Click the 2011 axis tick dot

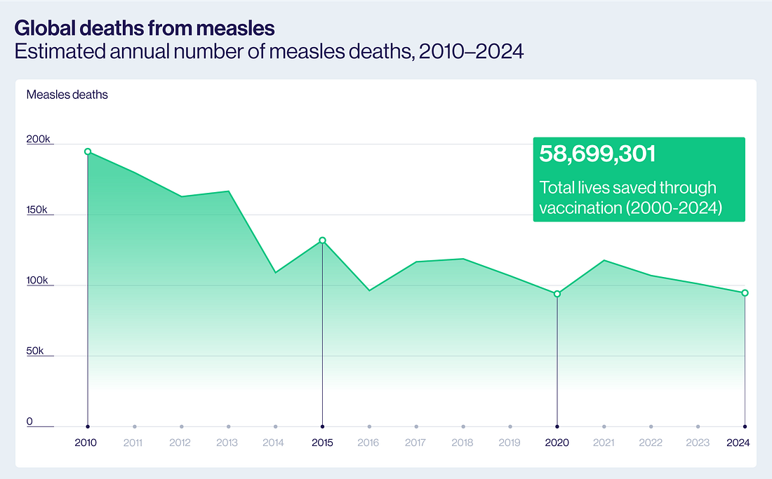(x=135, y=426)
